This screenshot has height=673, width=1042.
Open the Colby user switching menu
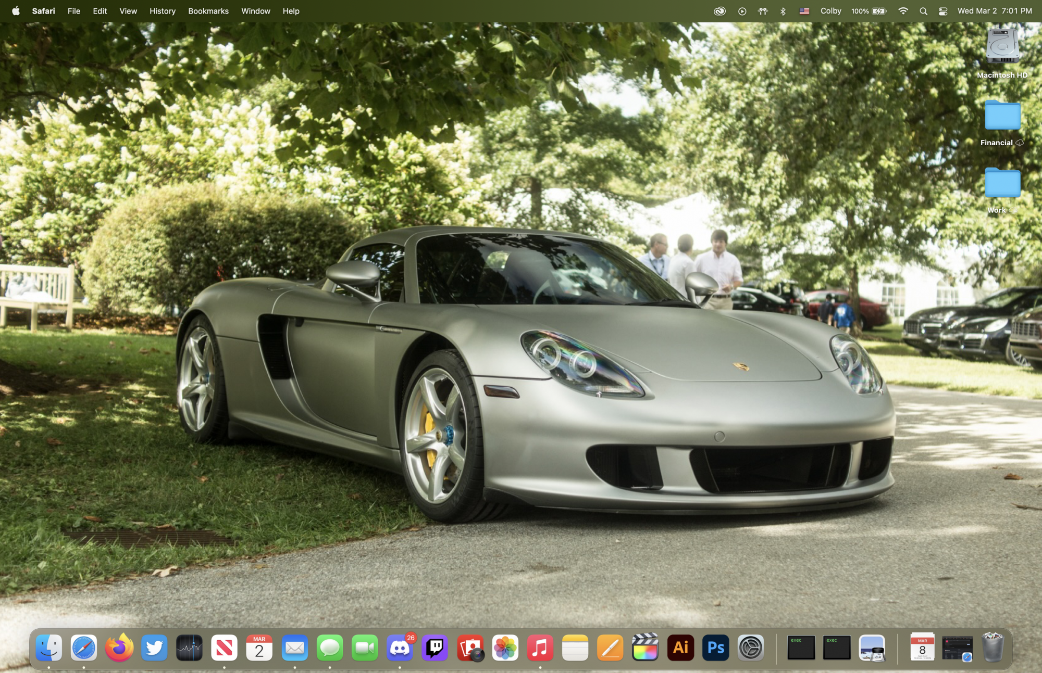click(830, 11)
